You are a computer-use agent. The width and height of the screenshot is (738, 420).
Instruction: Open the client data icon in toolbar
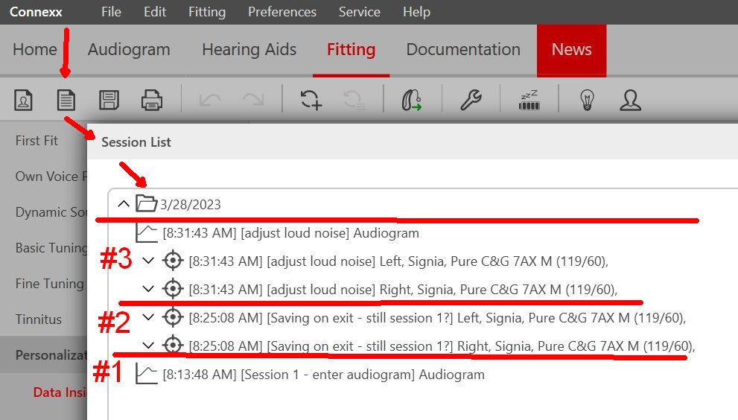[24, 100]
